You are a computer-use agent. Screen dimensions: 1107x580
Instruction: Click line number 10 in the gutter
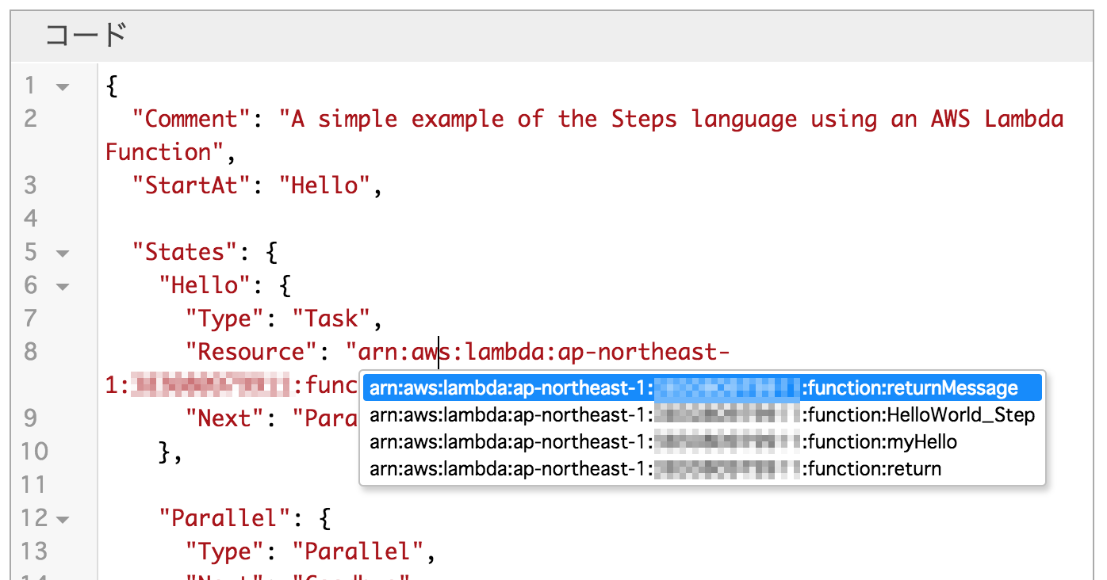tap(35, 452)
